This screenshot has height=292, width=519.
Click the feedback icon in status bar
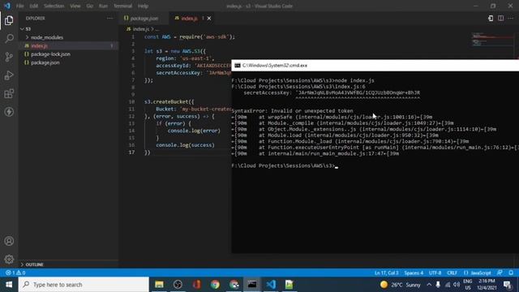[500, 273]
